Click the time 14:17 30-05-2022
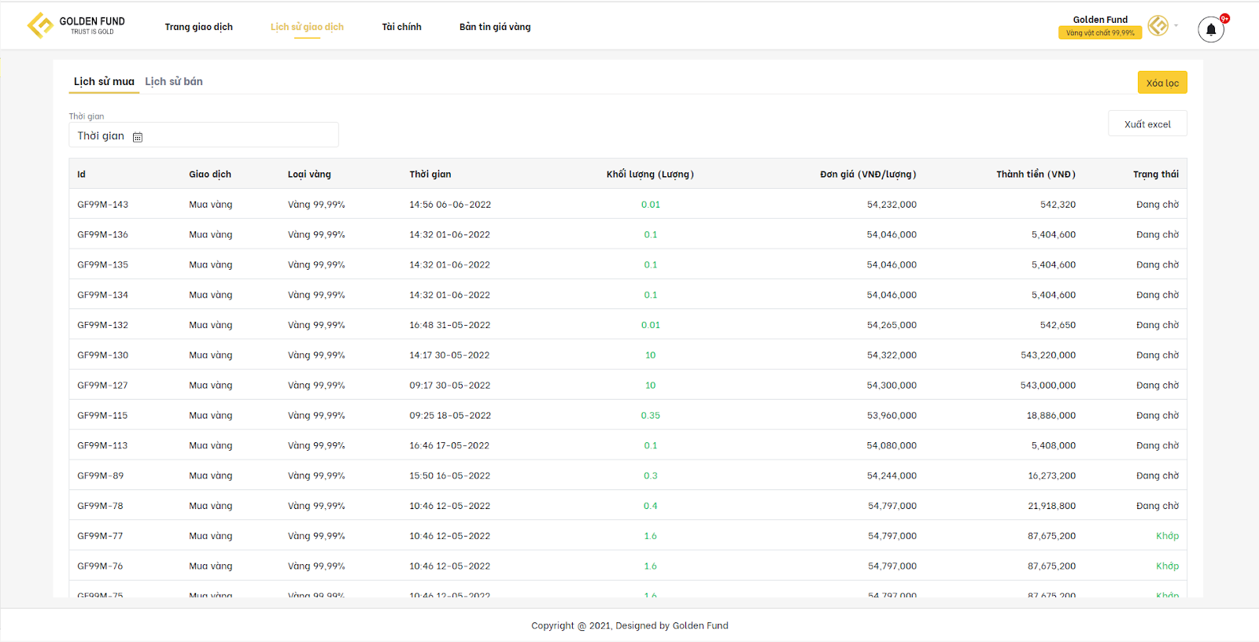Screen dimensions: 1259x642 (x=449, y=356)
